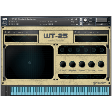Click the PAD 1 name in section A
Image resolution: width=112 pixels, height=112 pixels.
pos(20,32)
